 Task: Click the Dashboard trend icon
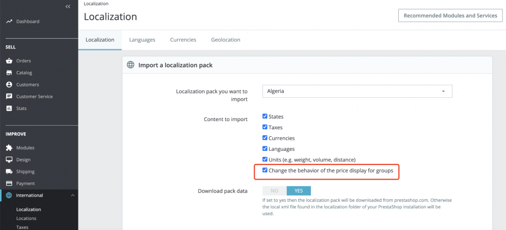tap(9, 22)
